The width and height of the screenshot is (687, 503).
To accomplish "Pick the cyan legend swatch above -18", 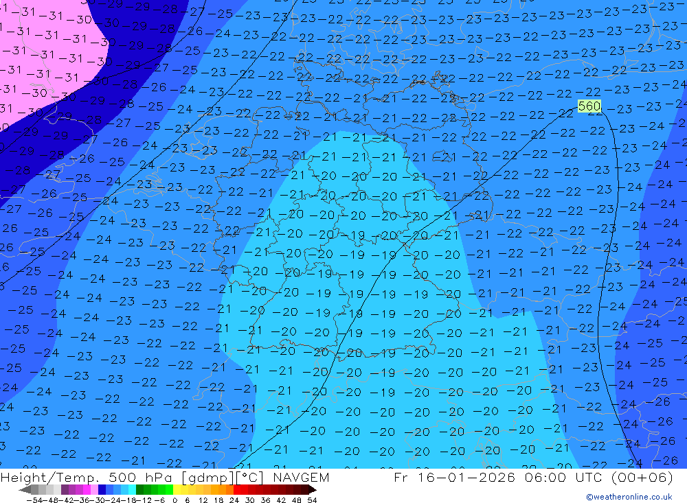I will tap(132, 490).
